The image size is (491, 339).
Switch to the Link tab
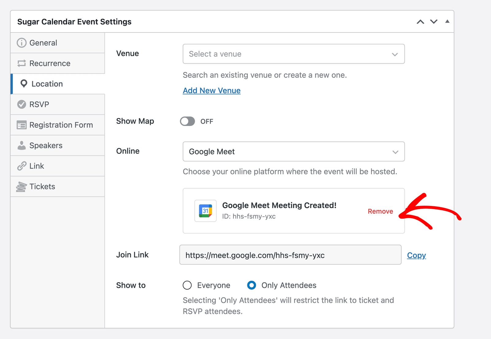pyautogui.click(x=58, y=166)
